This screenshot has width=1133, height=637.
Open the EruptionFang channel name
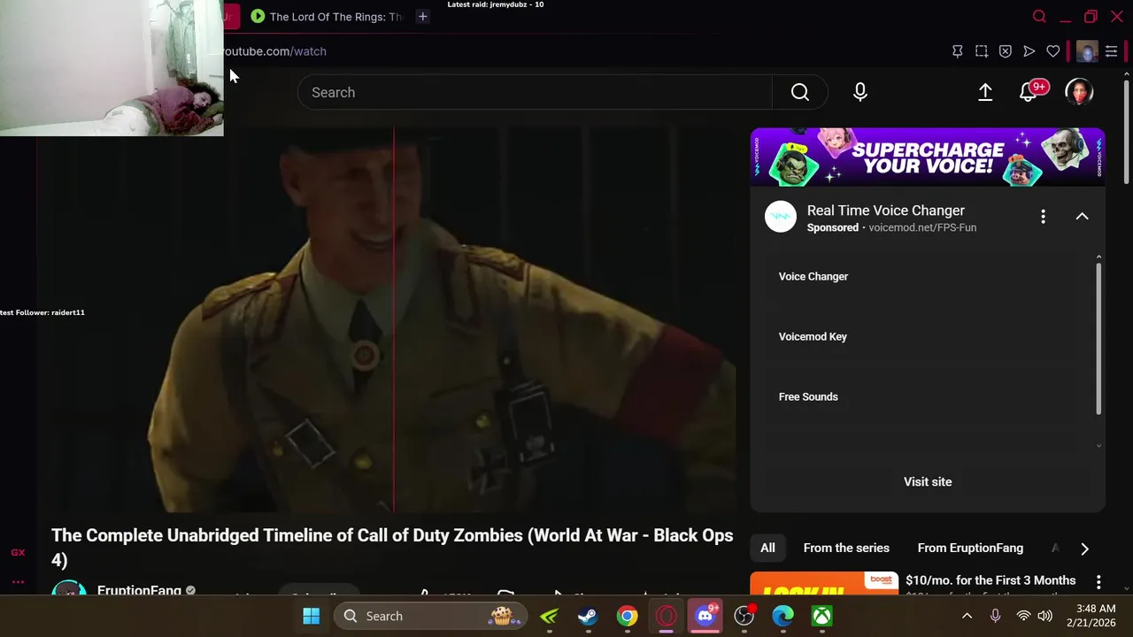pos(139,590)
